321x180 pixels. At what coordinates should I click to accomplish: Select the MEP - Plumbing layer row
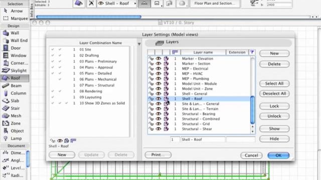(199, 79)
